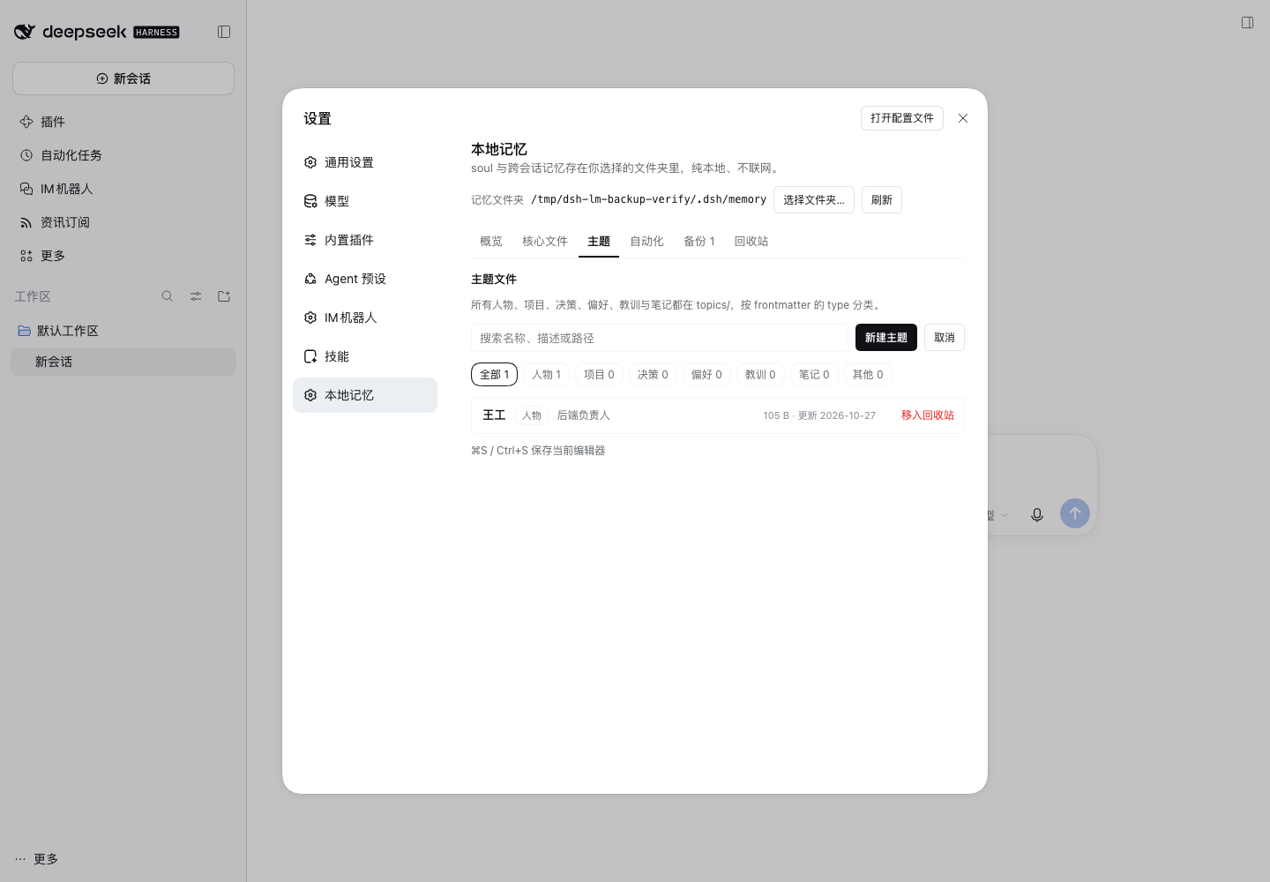
Task: Move 王工 topic to 回收站
Action: coord(928,415)
